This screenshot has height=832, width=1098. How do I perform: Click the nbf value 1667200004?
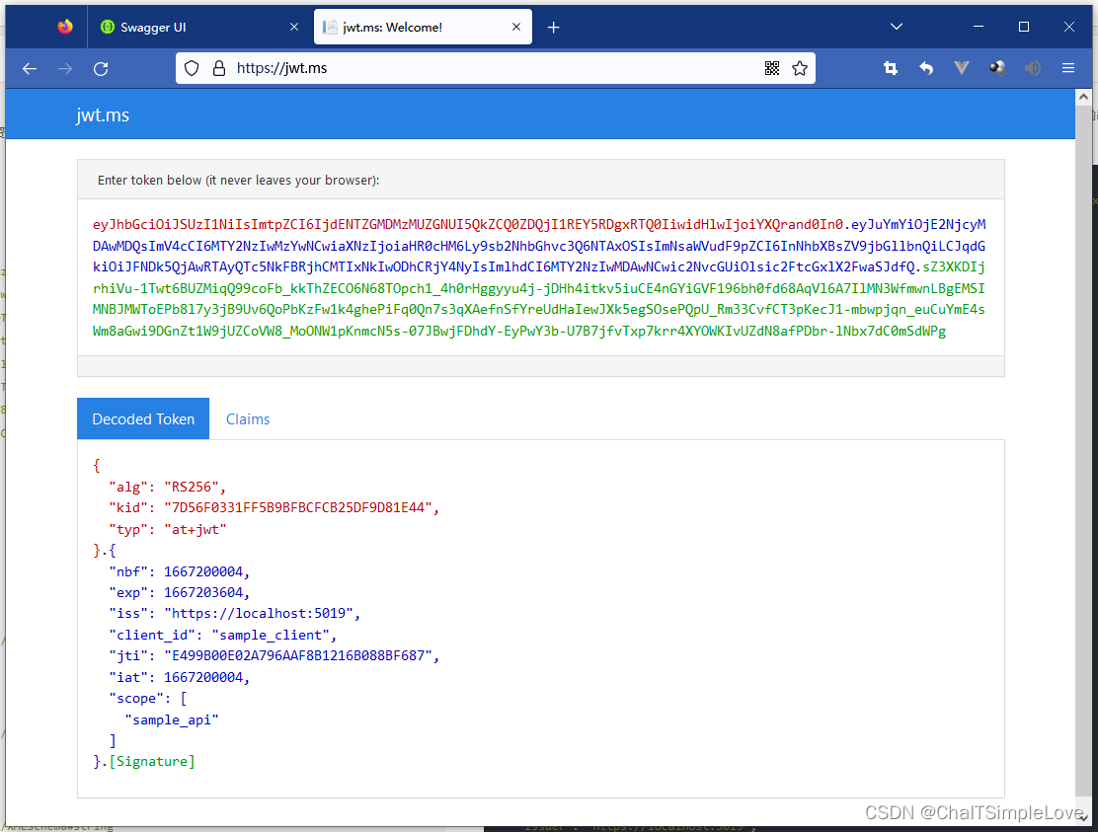click(203, 571)
